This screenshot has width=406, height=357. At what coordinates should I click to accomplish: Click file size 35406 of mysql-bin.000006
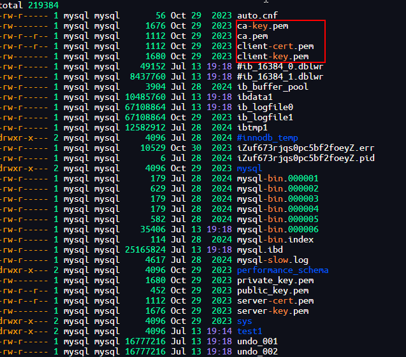point(153,230)
